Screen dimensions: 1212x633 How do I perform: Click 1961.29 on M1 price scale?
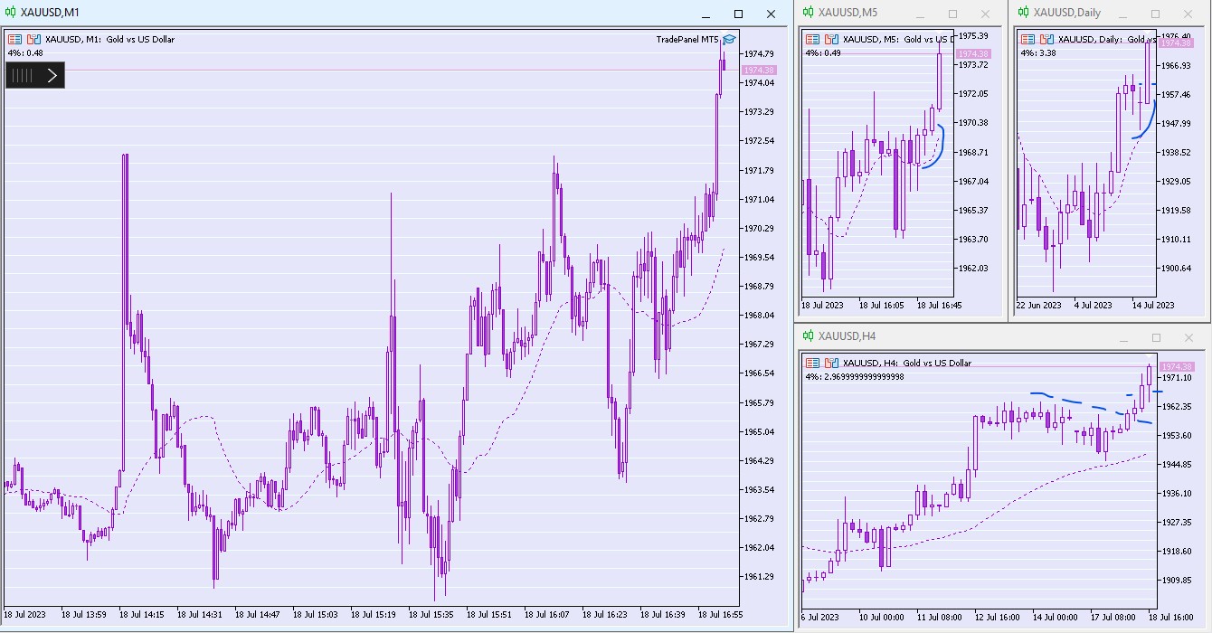(x=758, y=576)
